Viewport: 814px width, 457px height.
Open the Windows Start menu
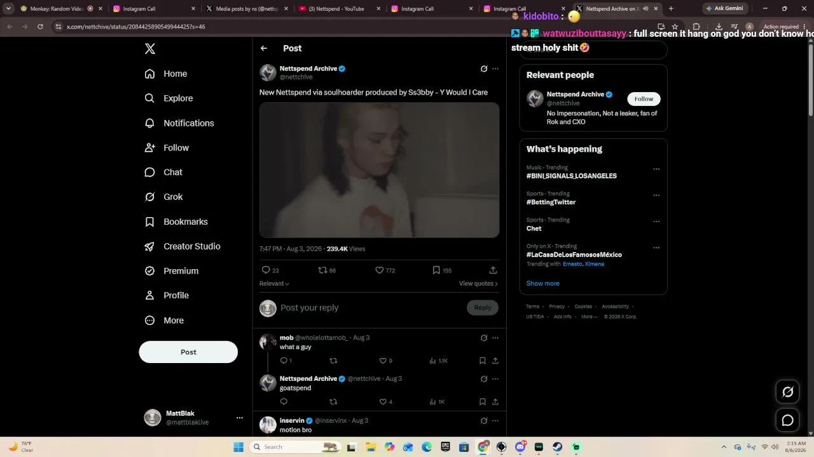[x=238, y=447]
